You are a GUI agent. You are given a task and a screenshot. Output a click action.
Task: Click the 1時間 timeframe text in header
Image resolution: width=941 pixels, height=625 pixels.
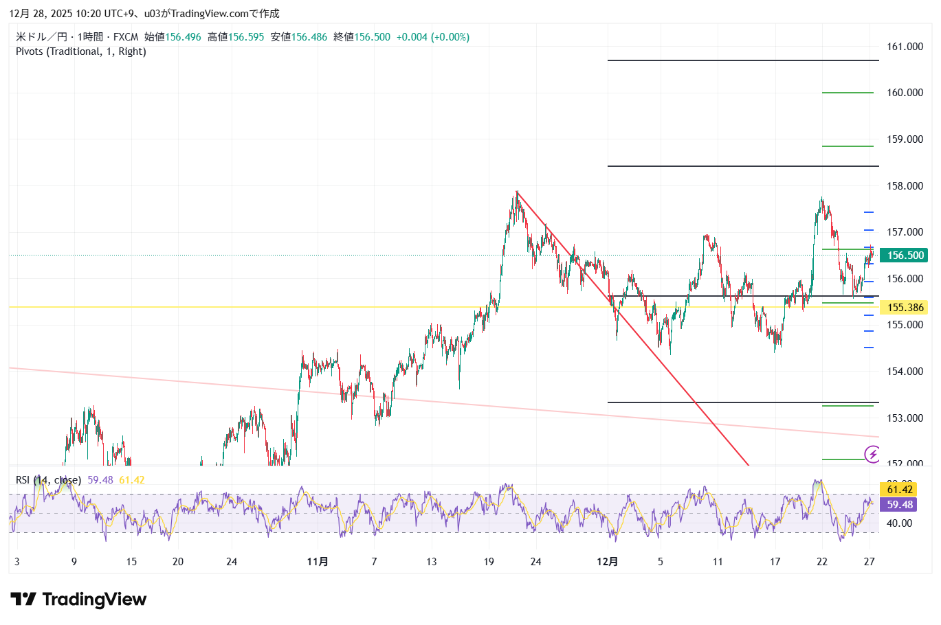pyautogui.click(x=91, y=37)
